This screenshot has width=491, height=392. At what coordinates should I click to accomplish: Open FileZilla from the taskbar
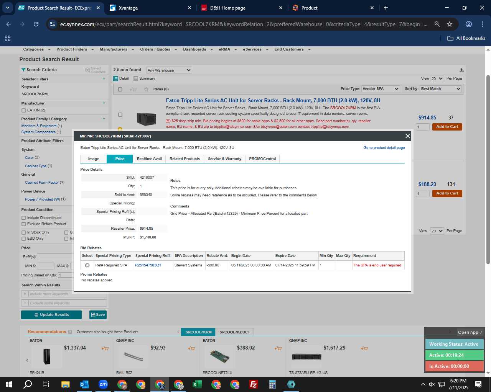254,384
